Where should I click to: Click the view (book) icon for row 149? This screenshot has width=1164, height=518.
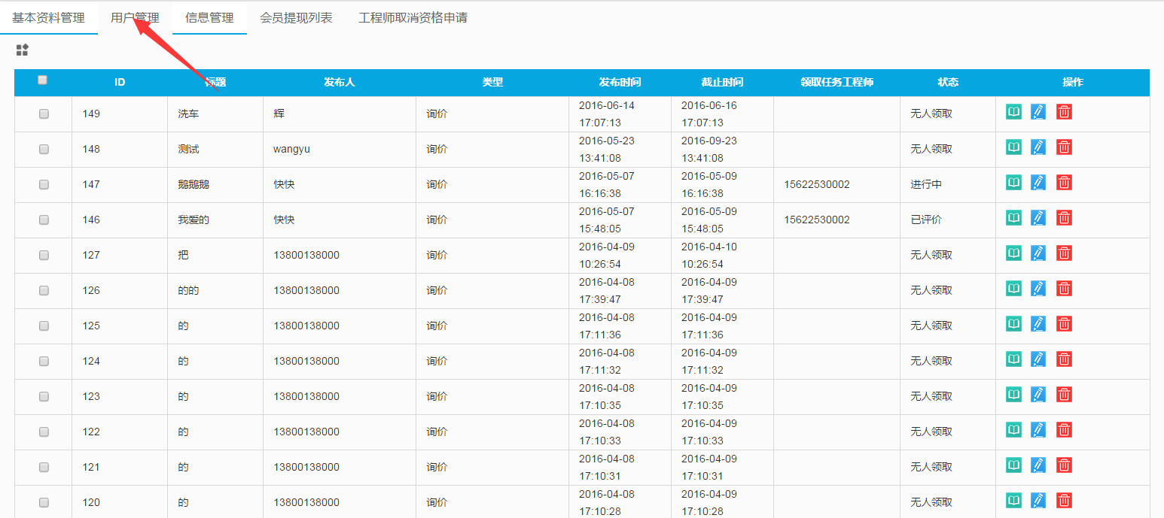pyautogui.click(x=1014, y=112)
